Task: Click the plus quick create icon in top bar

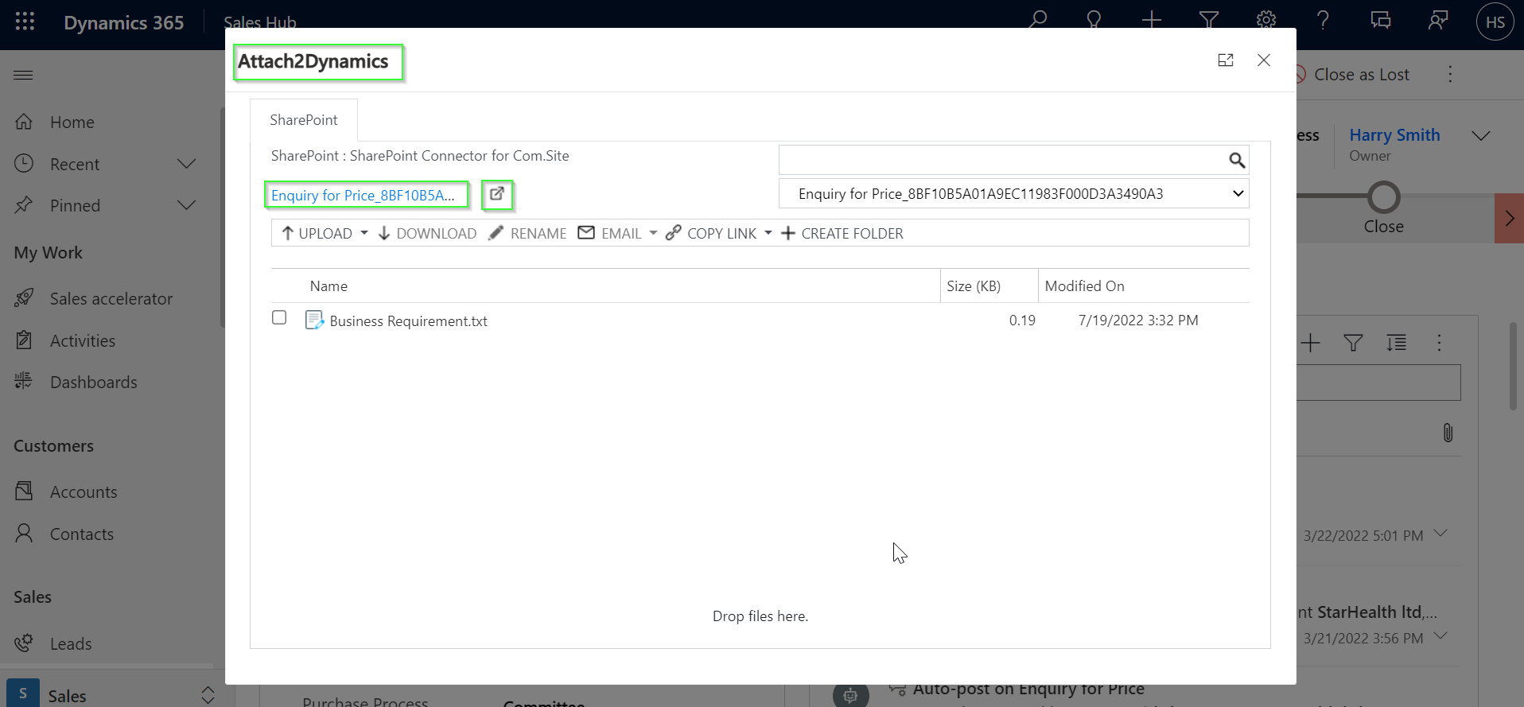Action: (1152, 20)
